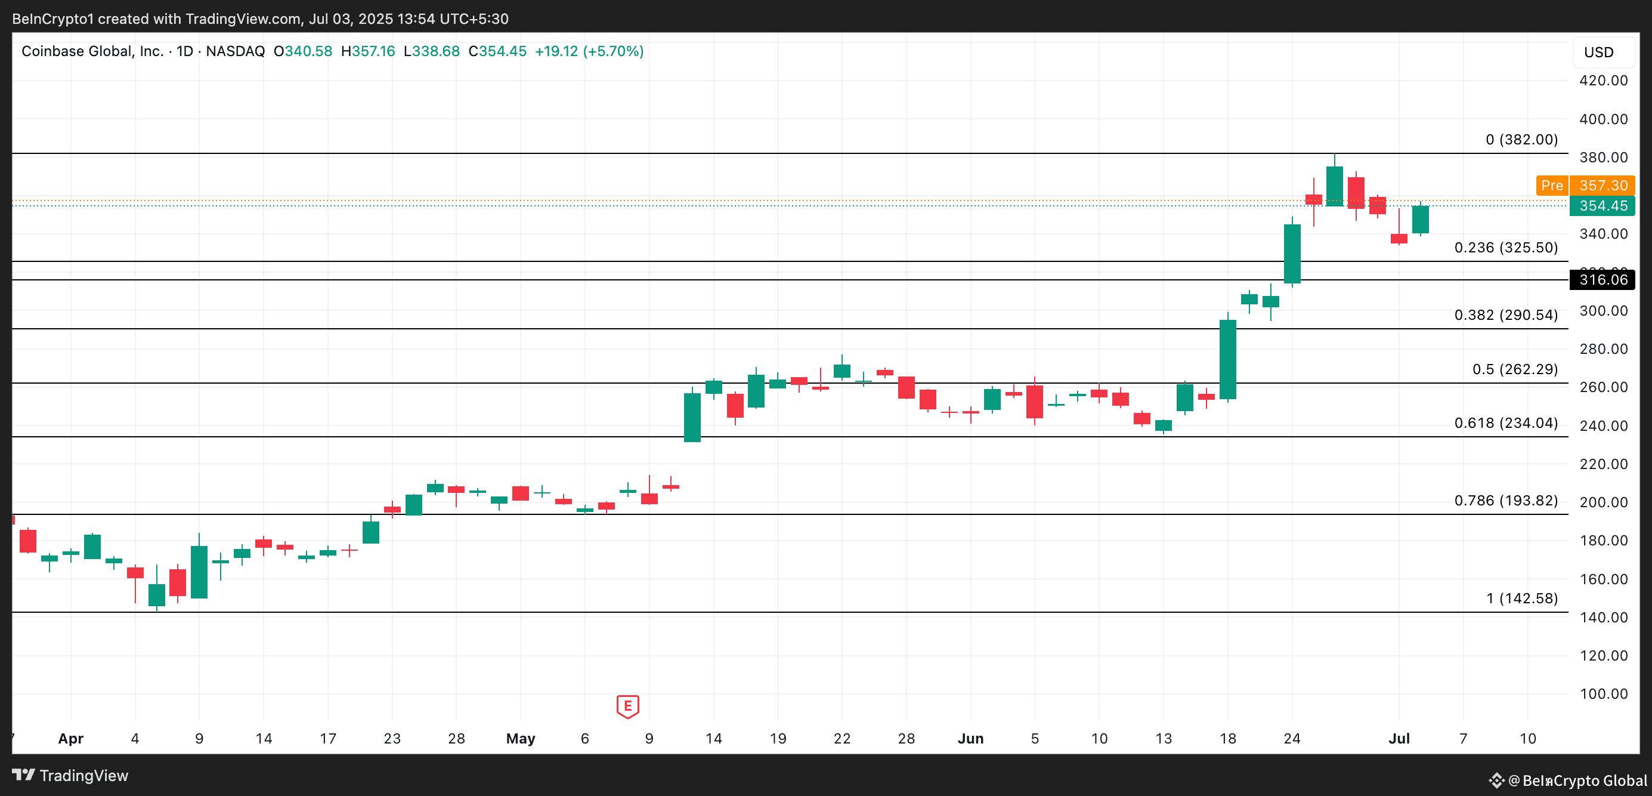Select the 0.382 (290.54) Fibonacci label
This screenshot has width=1652, height=796.
pyautogui.click(x=1506, y=315)
